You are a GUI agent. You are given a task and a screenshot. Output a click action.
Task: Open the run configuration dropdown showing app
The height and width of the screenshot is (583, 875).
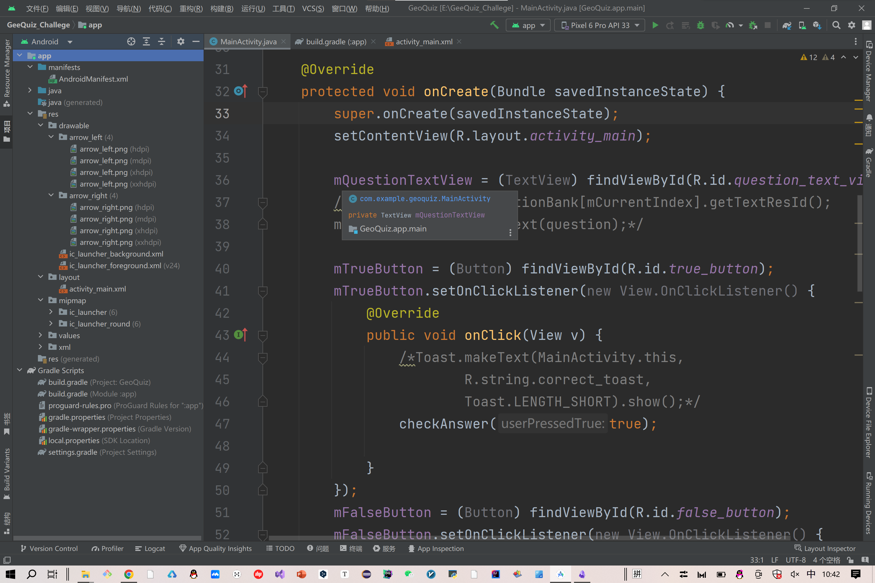click(528, 25)
